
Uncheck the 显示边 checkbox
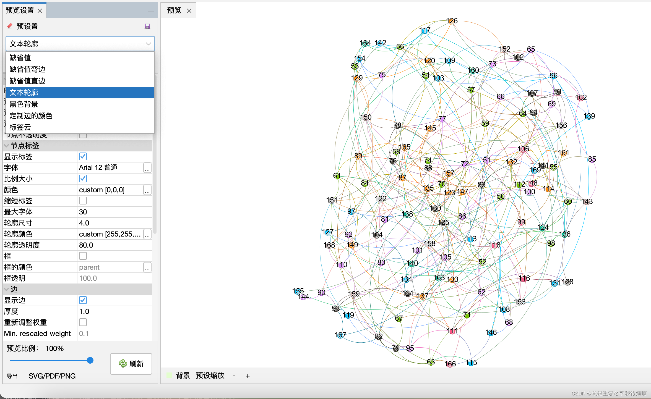pos(83,300)
